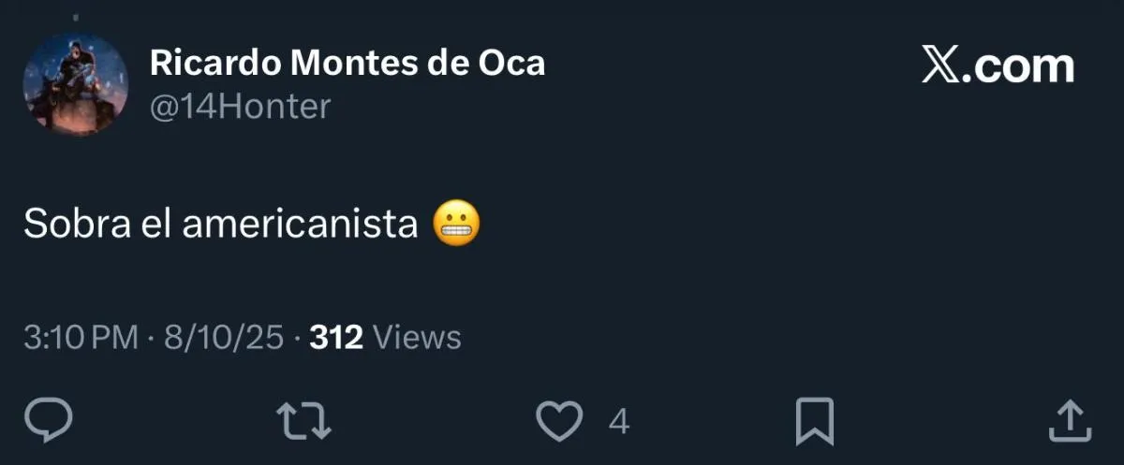Visit the @14Honter handle
This screenshot has width=1124, height=465.
coord(241,107)
